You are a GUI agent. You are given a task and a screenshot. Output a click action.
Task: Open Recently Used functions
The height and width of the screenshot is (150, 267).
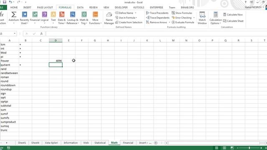pyautogui.click(x=25, y=18)
